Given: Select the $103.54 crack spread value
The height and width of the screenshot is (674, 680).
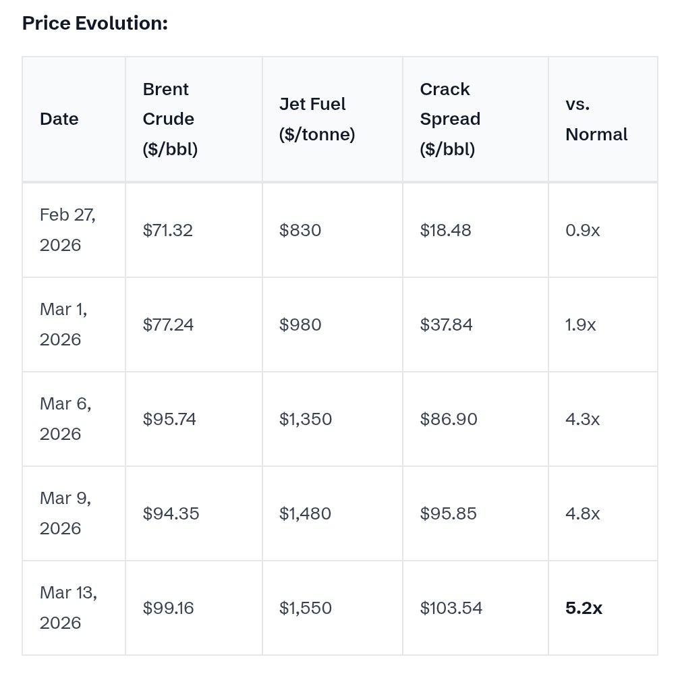Looking at the screenshot, I should tap(451, 608).
